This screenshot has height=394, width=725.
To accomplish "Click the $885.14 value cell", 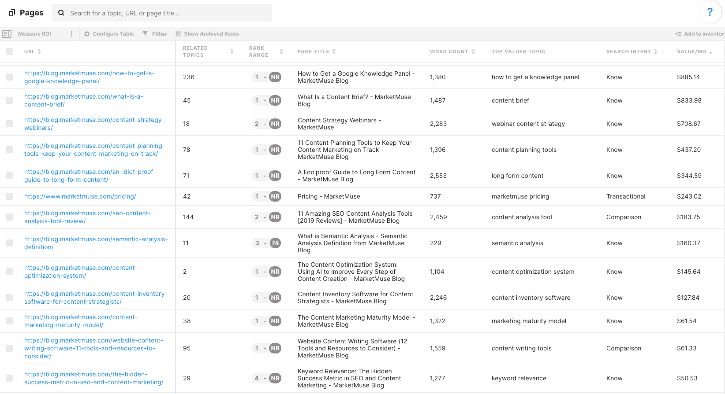I will (x=688, y=77).
